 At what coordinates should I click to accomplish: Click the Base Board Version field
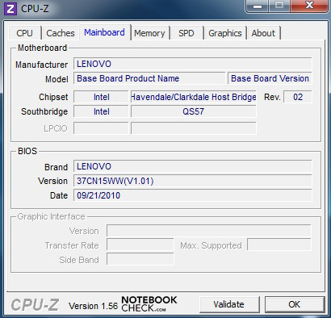[270, 78]
